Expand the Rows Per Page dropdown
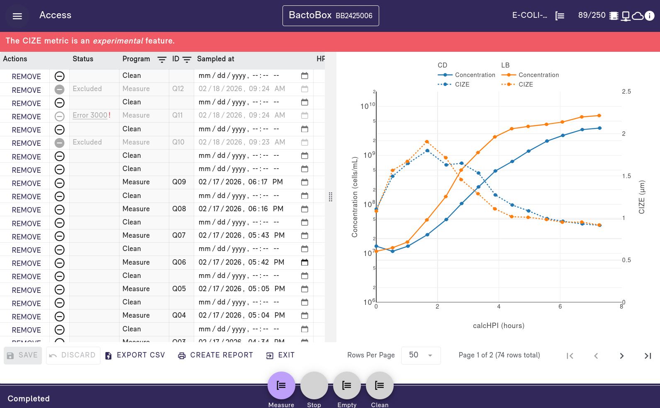This screenshot has width=660, height=408. (421, 355)
